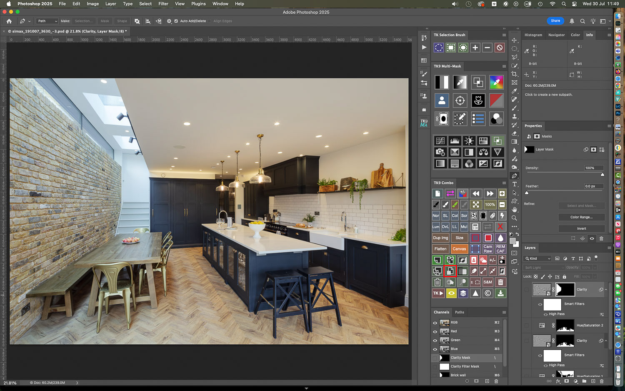Switch to the Navigator tab
Viewport: 625px width, 391px height.
[x=556, y=35]
